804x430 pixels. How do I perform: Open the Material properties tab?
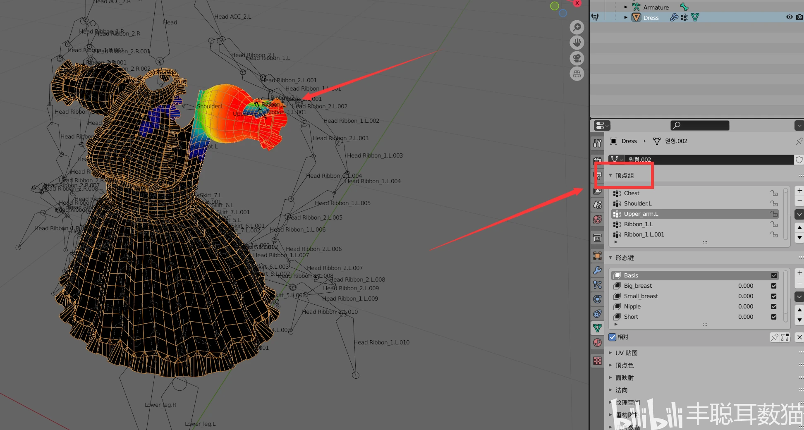[x=597, y=342]
